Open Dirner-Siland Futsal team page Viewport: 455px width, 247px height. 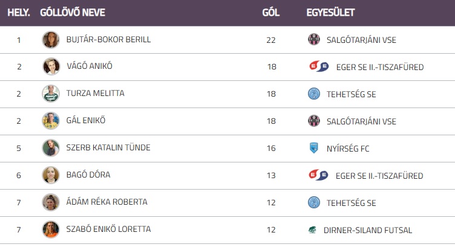point(367,229)
